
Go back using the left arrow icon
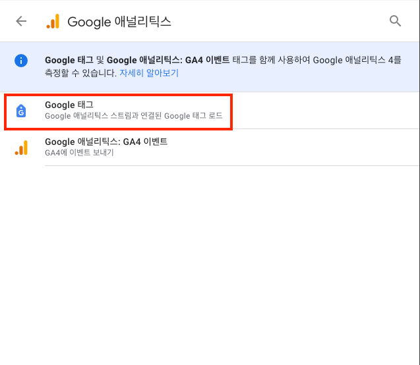[21, 21]
